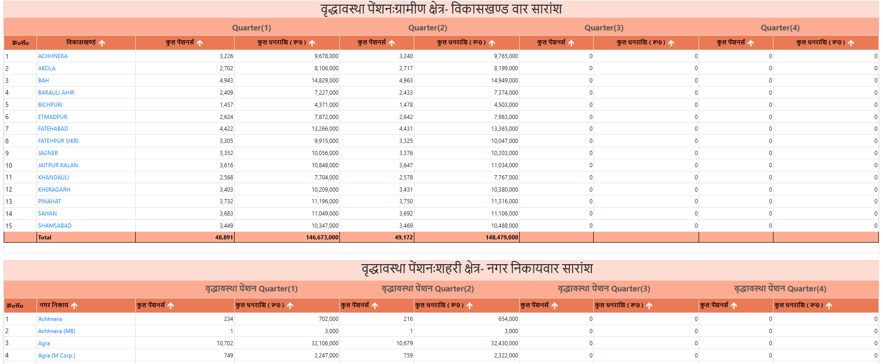Open the AKOLA block link
883x364 pixels.
[x=47, y=68]
